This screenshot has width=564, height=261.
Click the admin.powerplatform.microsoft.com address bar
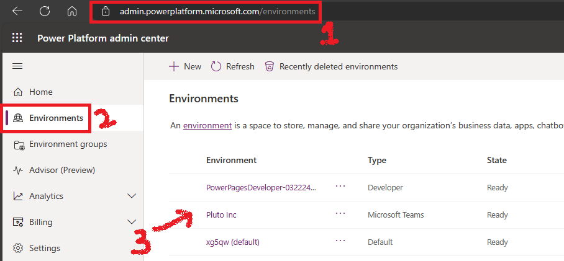coord(217,12)
